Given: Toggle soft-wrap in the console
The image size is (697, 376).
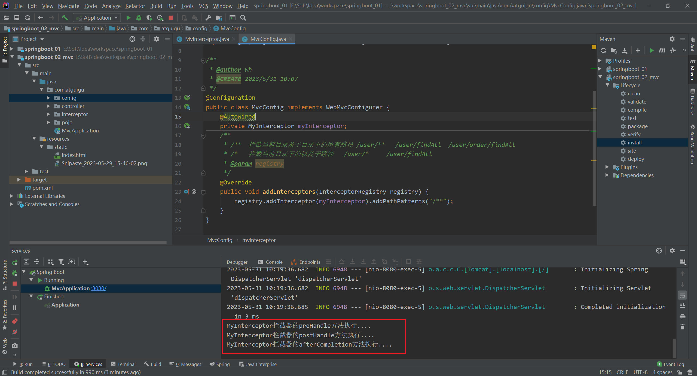Looking at the screenshot, I should [683, 295].
